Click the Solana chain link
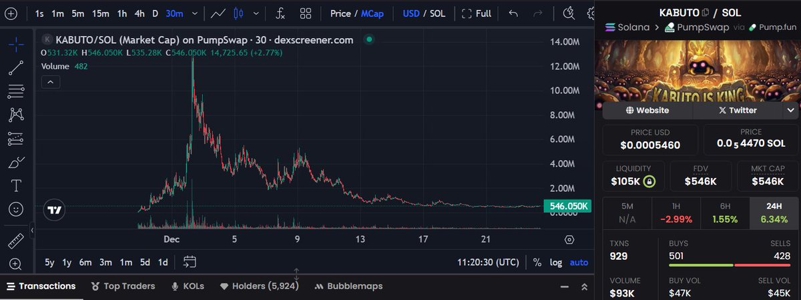This screenshot has height=300, width=801. tap(627, 27)
